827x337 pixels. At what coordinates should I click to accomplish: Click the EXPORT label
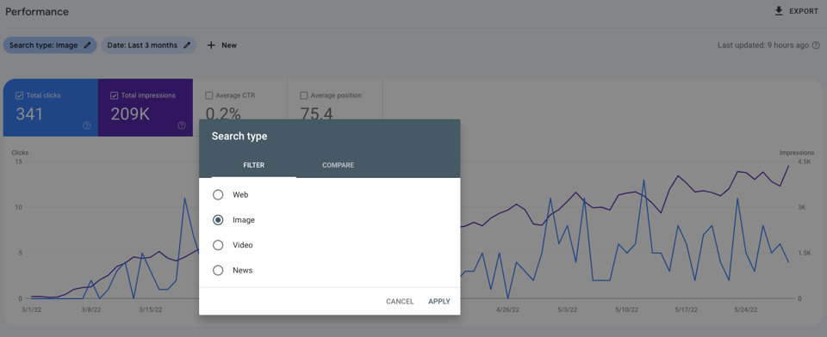(804, 11)
